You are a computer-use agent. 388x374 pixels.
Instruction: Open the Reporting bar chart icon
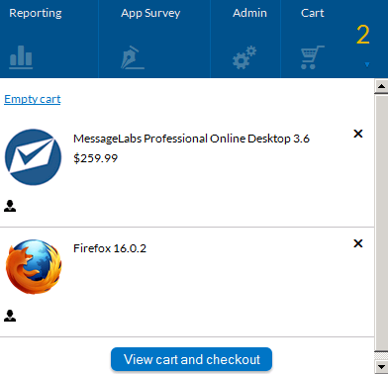[21, 57]
